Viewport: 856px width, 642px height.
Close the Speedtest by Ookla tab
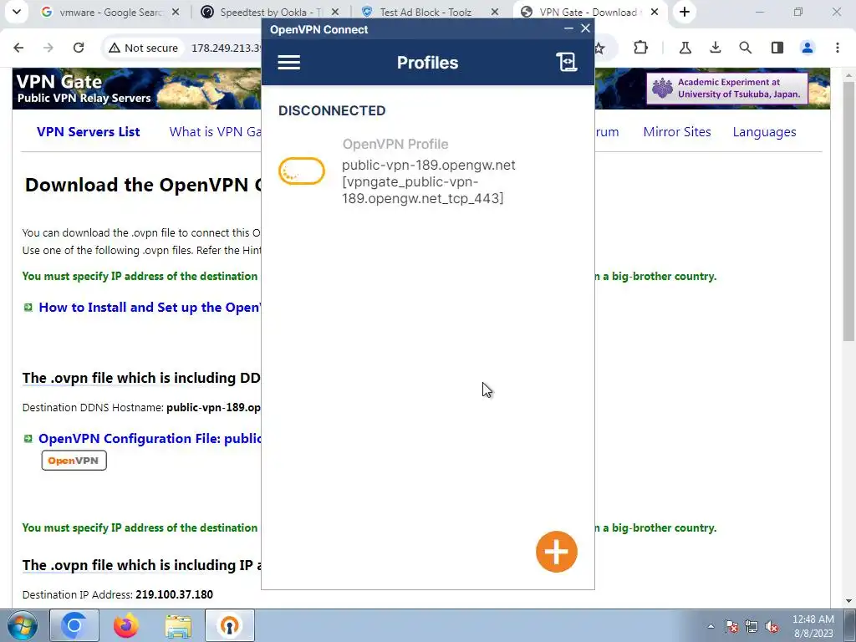335,12
